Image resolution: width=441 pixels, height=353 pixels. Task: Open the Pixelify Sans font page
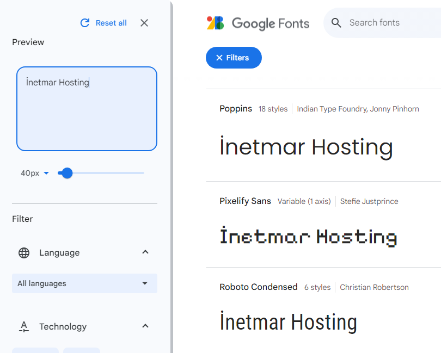tap(245, 201)
